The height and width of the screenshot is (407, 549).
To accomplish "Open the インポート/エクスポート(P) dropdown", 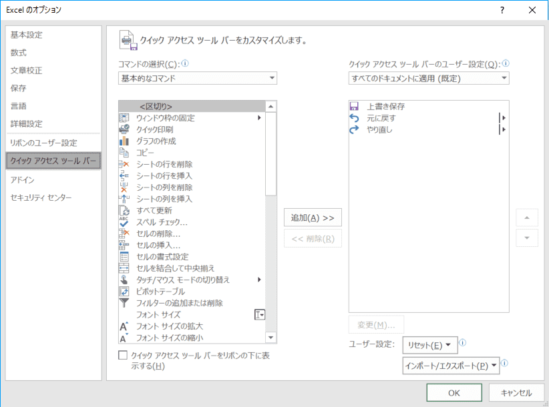I will coord(451,366).
